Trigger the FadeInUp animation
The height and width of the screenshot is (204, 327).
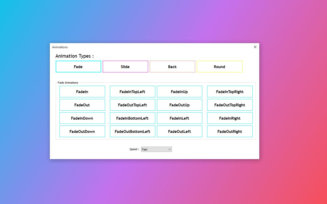[180, 92]
